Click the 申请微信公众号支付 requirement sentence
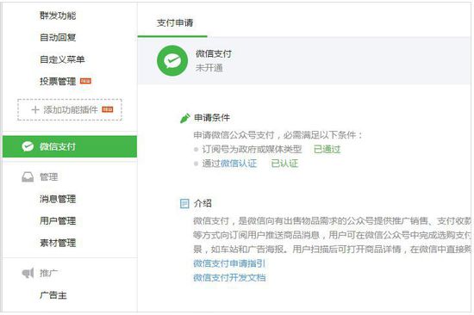This screenshot has height=315, width=474. 278,135
